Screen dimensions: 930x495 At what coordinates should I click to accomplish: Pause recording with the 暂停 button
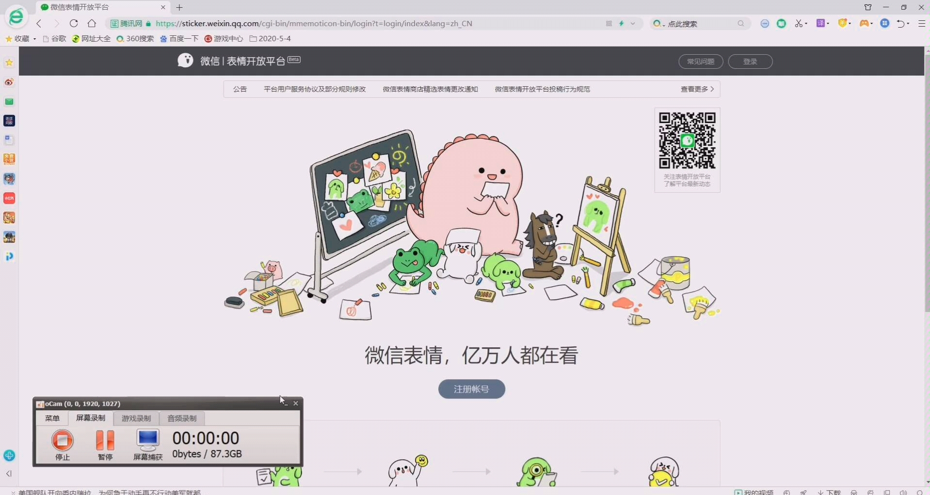105,445
